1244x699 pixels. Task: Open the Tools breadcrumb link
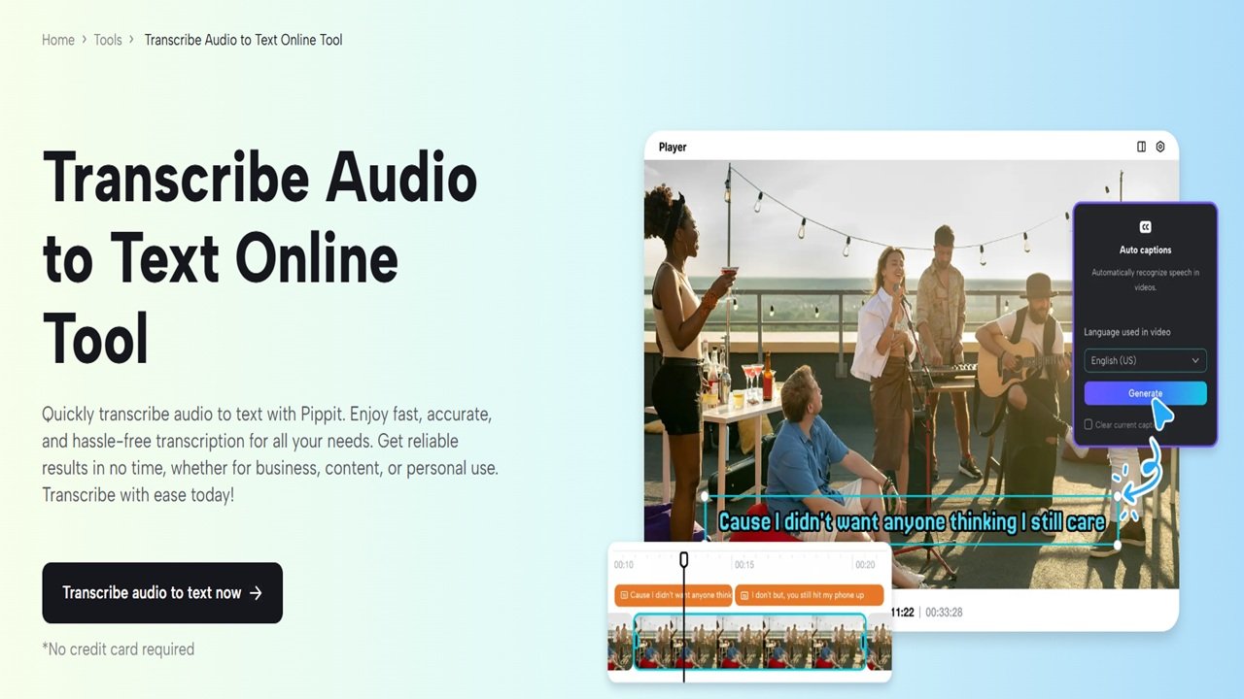coord(108,40)
